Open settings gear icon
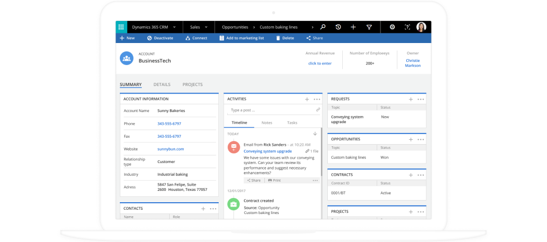The width and height of the screenshot is (547, 242). point(392,27)
